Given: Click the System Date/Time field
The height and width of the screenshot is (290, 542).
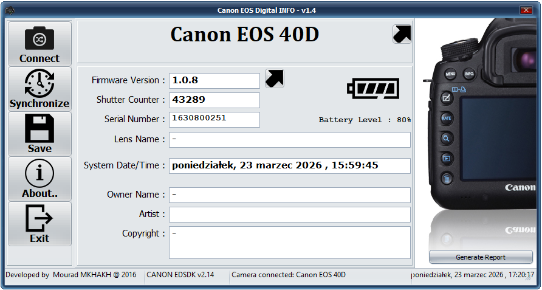Looking at the screenshot, I should click(x=289, y=166).
